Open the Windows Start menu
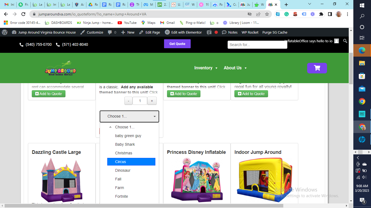371x208 pixels. click(x=362, y=5)
